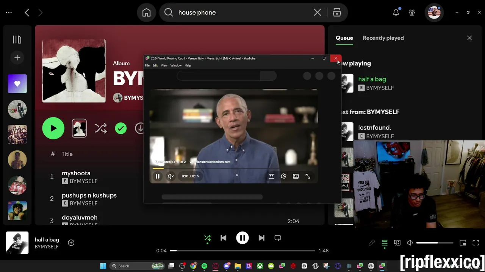Image resolution: width=485 pixels, height=272 pixels.
Task: Open the three-dot Spotify menu
Action: click(9, 12)
